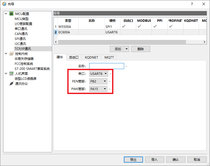
Task: Click the 人机界面 screen icon
Action: (11, 74)
